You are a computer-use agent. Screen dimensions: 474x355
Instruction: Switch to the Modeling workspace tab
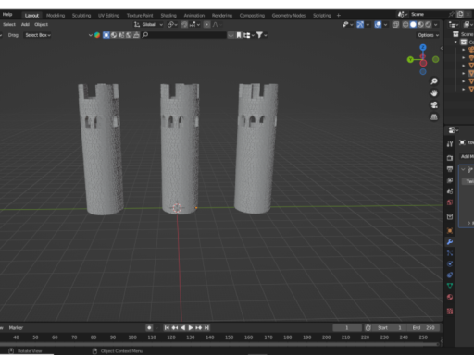tap(56, 16)
